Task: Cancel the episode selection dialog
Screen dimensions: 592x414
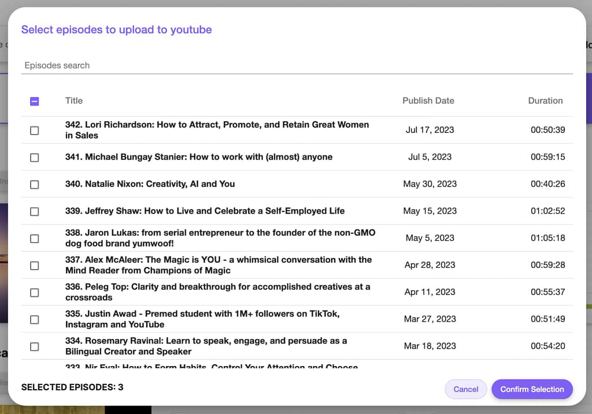Action: pos(465,389)
